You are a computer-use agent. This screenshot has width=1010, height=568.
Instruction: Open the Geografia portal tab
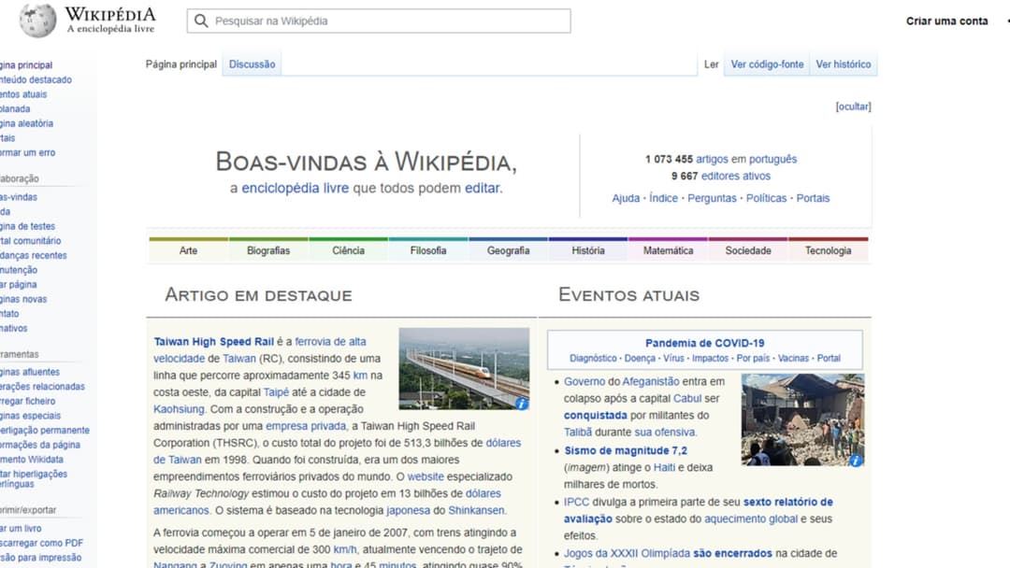click(x=508, y=250)
